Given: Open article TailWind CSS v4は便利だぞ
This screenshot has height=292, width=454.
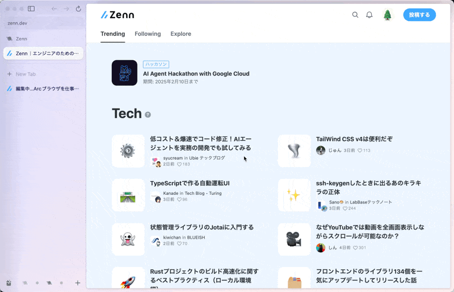Looking at the screenshot, I should (354, 139).
